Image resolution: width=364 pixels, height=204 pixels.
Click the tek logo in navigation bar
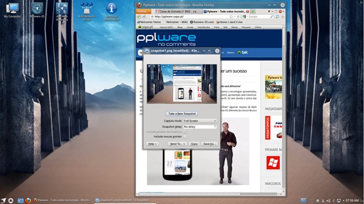[x=243, y=53]
